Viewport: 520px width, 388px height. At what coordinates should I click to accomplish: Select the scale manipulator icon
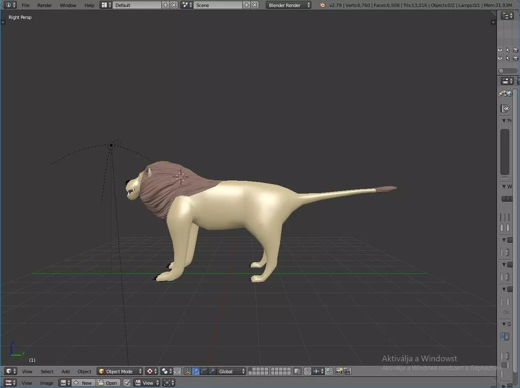pos(212,371)
